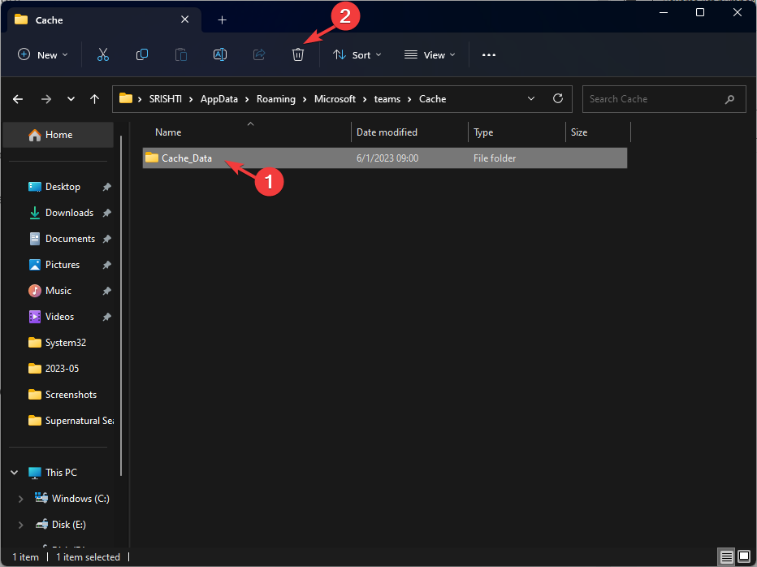This screenshot has width=757, height=567.
Task: Go back with the left arrow
Action: point(18,99)
